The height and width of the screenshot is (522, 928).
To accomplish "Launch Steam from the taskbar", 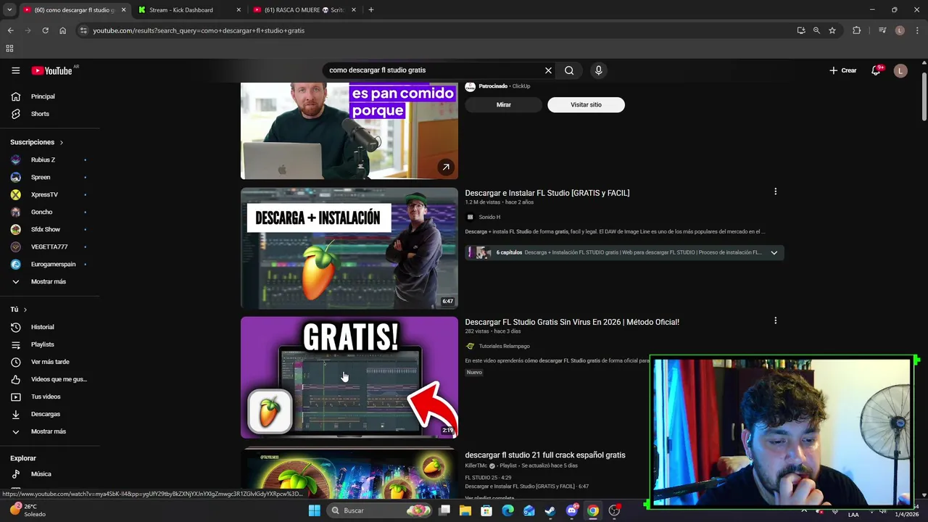I will pos(550,510).
